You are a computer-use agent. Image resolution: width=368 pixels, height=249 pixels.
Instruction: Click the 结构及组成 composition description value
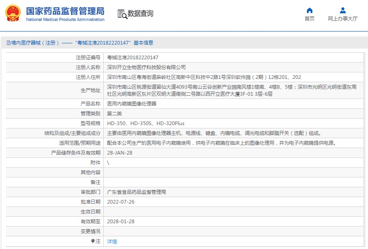tap(214, 133)
